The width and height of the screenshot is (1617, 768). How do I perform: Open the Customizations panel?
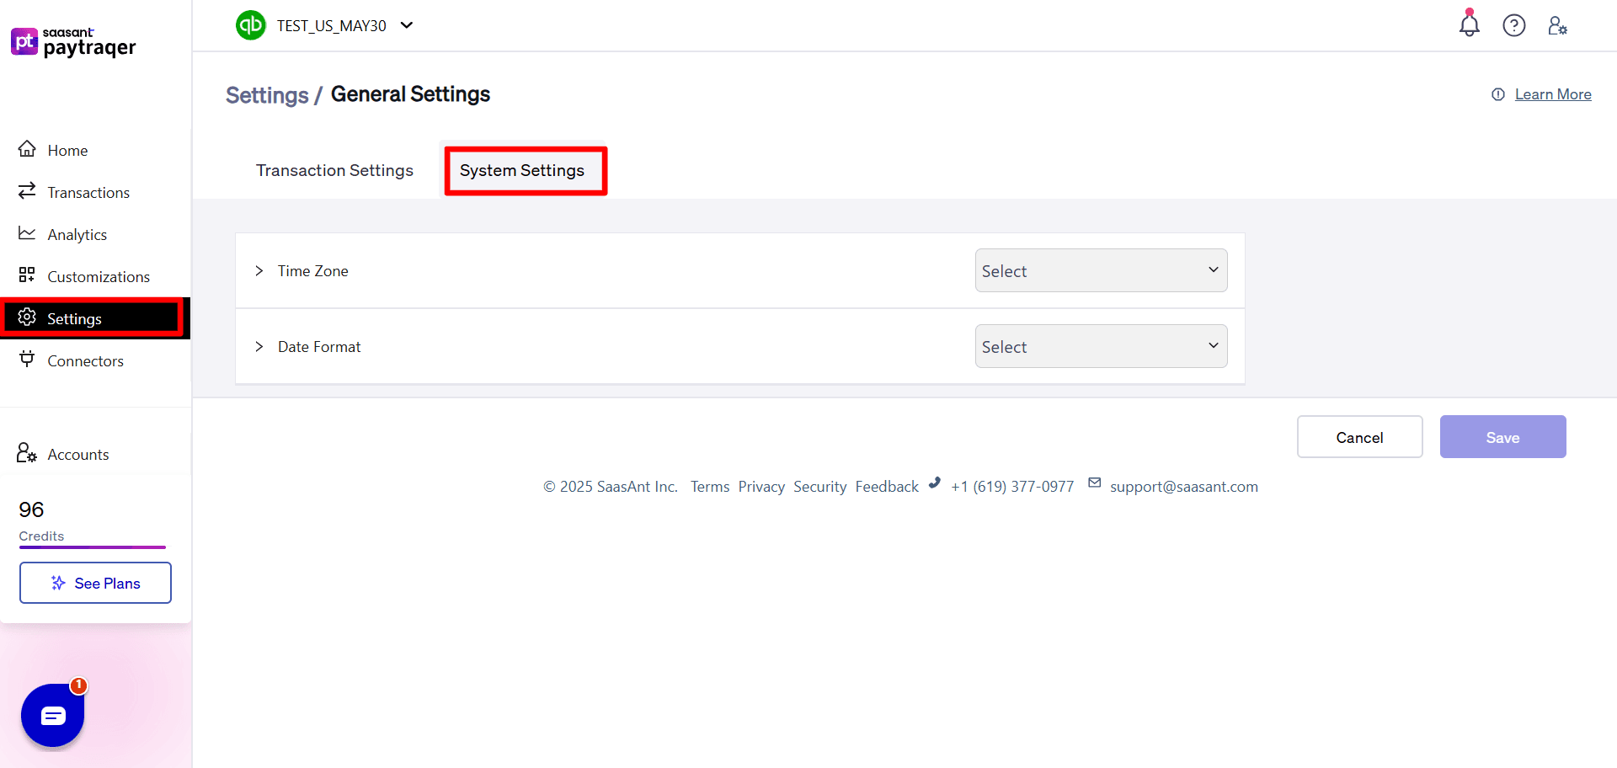99,276
